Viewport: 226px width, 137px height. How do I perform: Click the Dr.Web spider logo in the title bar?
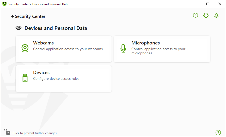click(x=4, y=4)
